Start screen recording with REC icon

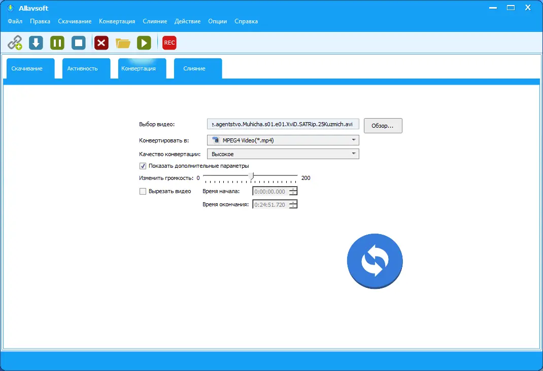coord(169,43)
